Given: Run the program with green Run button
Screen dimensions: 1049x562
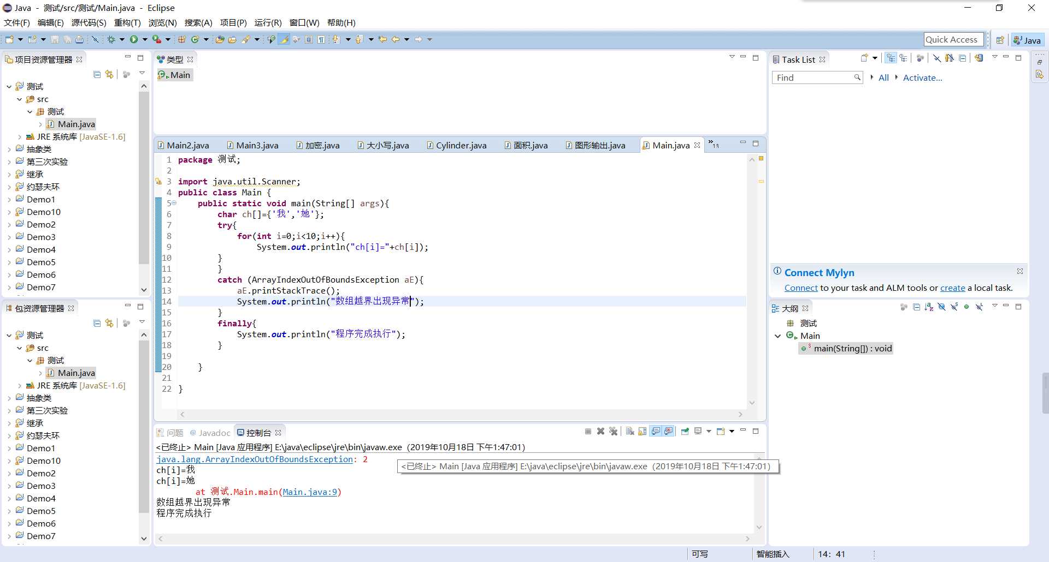Looking at the screenshot, I should coord(134,39).
